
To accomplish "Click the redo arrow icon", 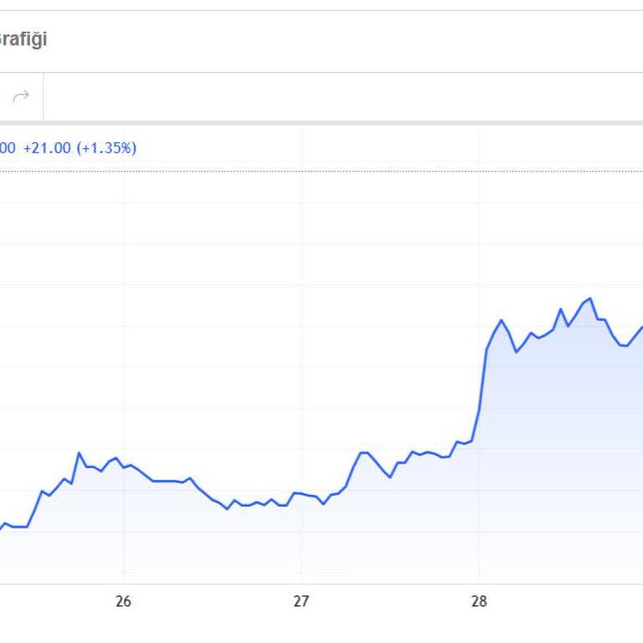I will [x=21, y=96].
